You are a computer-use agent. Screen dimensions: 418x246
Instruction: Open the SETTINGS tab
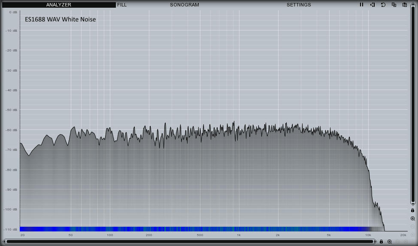[x=299, y=5]
